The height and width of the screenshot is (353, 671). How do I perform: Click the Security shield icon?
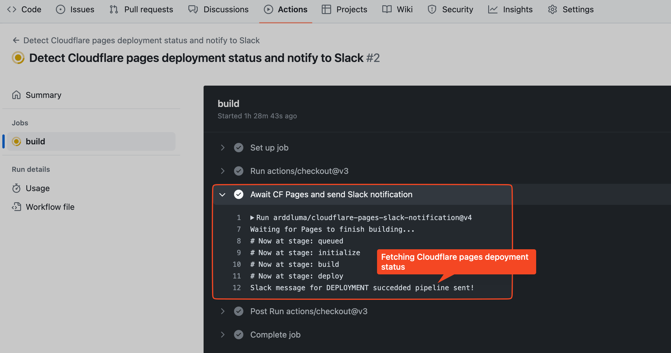pyautogui.click(x=432, y=9)
